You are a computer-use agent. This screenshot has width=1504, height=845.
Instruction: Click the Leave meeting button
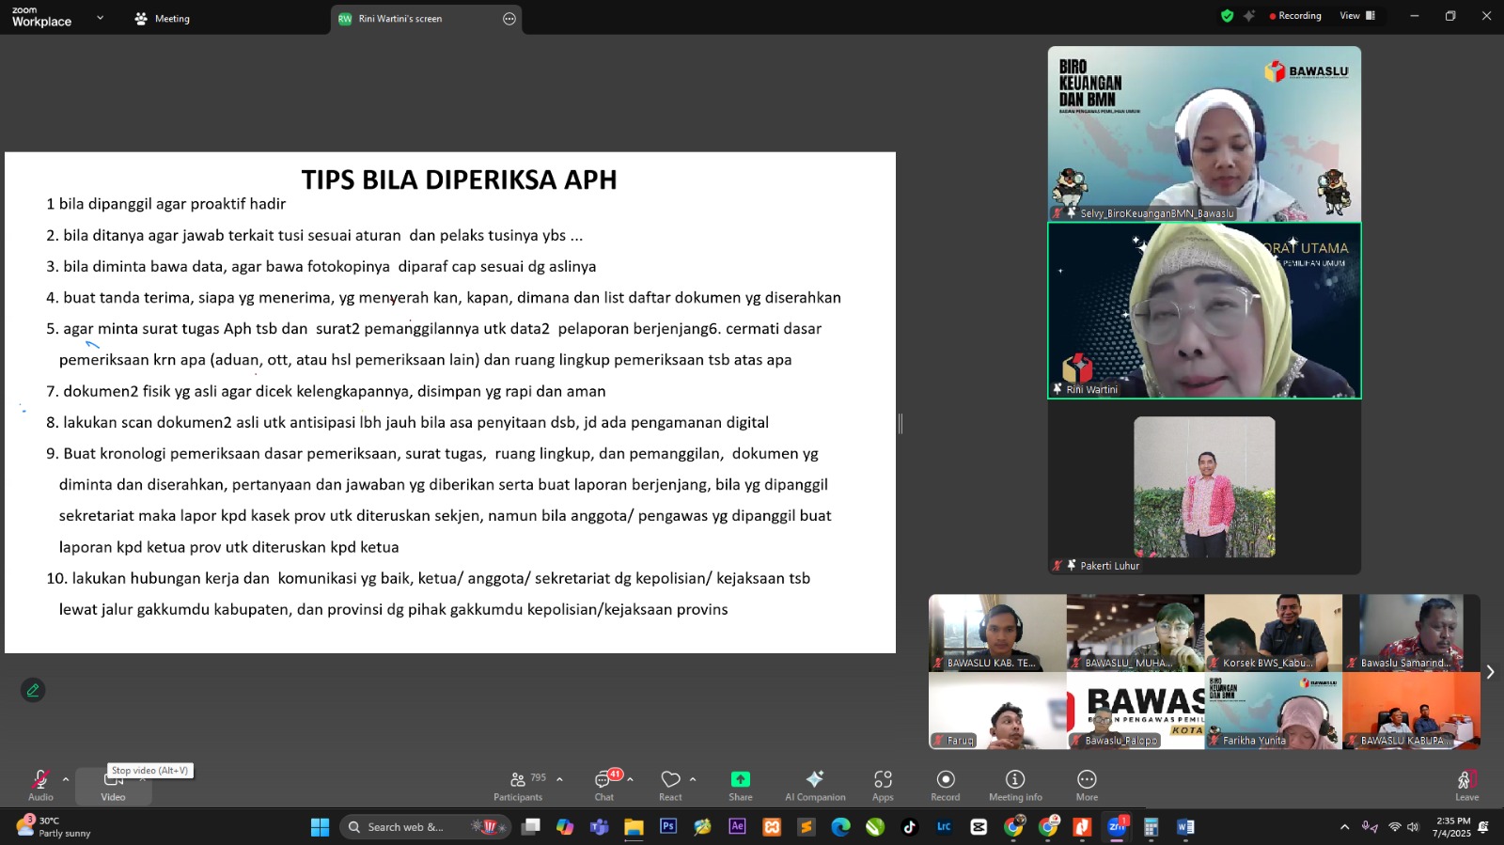coord(1467,786)
